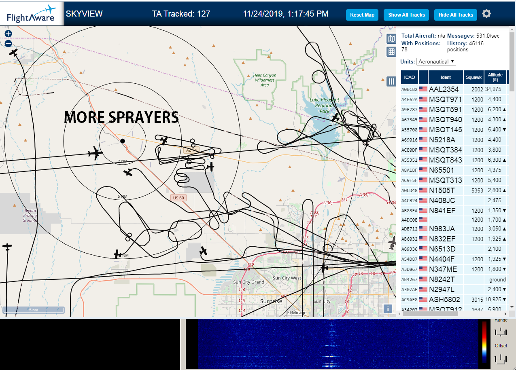This screenshot has width=516, height=370.
Task: Click the Reset Map button
Action: click(x=362, y=15)
